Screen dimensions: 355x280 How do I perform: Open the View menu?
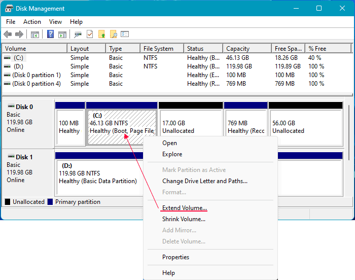[56, 22]
